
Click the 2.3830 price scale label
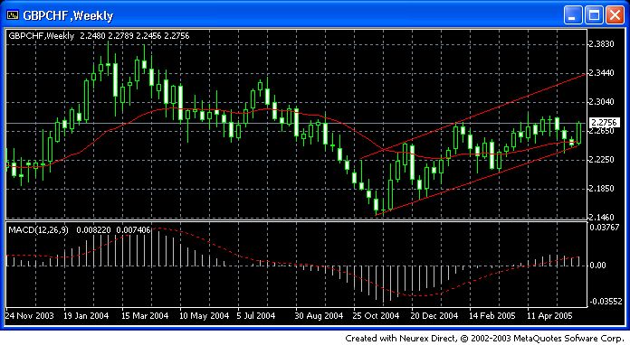pos(601,44)
